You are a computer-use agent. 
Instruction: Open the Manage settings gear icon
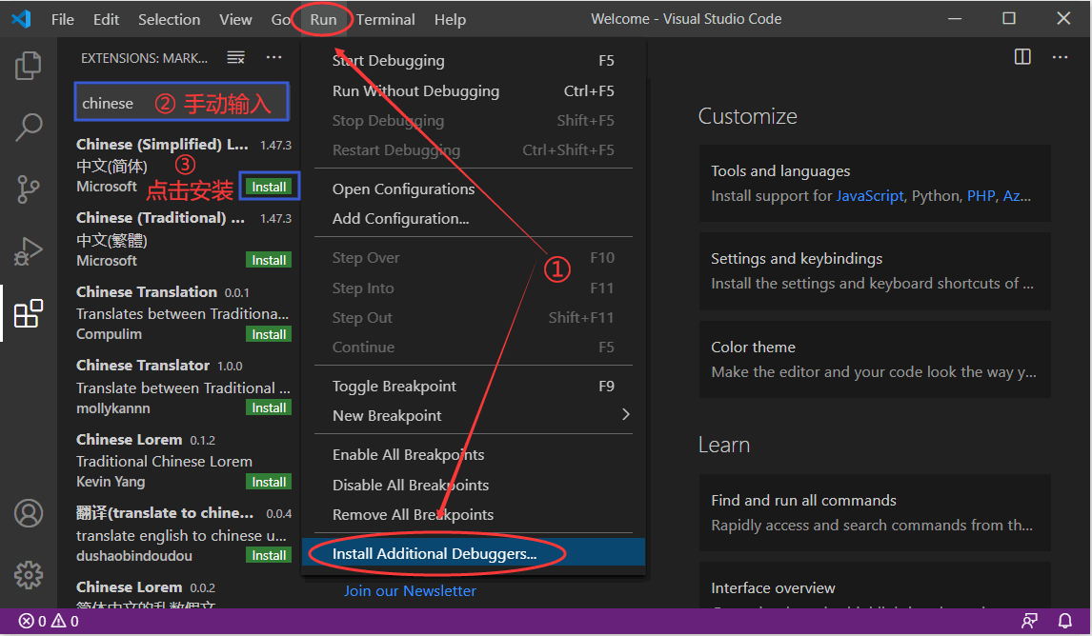point(29,575)
